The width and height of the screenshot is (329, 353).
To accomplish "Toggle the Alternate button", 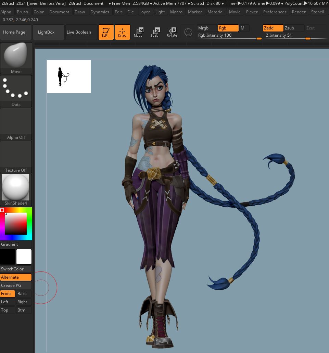I will click(16, 277).
